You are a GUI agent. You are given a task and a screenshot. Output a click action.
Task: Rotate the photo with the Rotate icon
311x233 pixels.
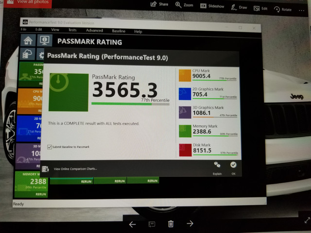(x=276, y=9)
